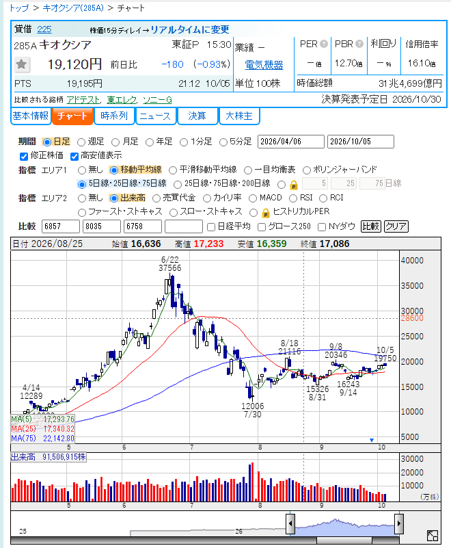Click the 12006 7/30 low price label

253,410
